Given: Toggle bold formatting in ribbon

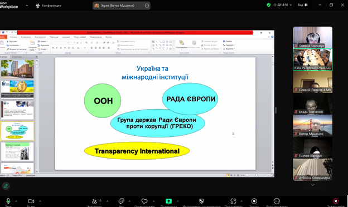Looking at the screenshot, I should (53, 48).
